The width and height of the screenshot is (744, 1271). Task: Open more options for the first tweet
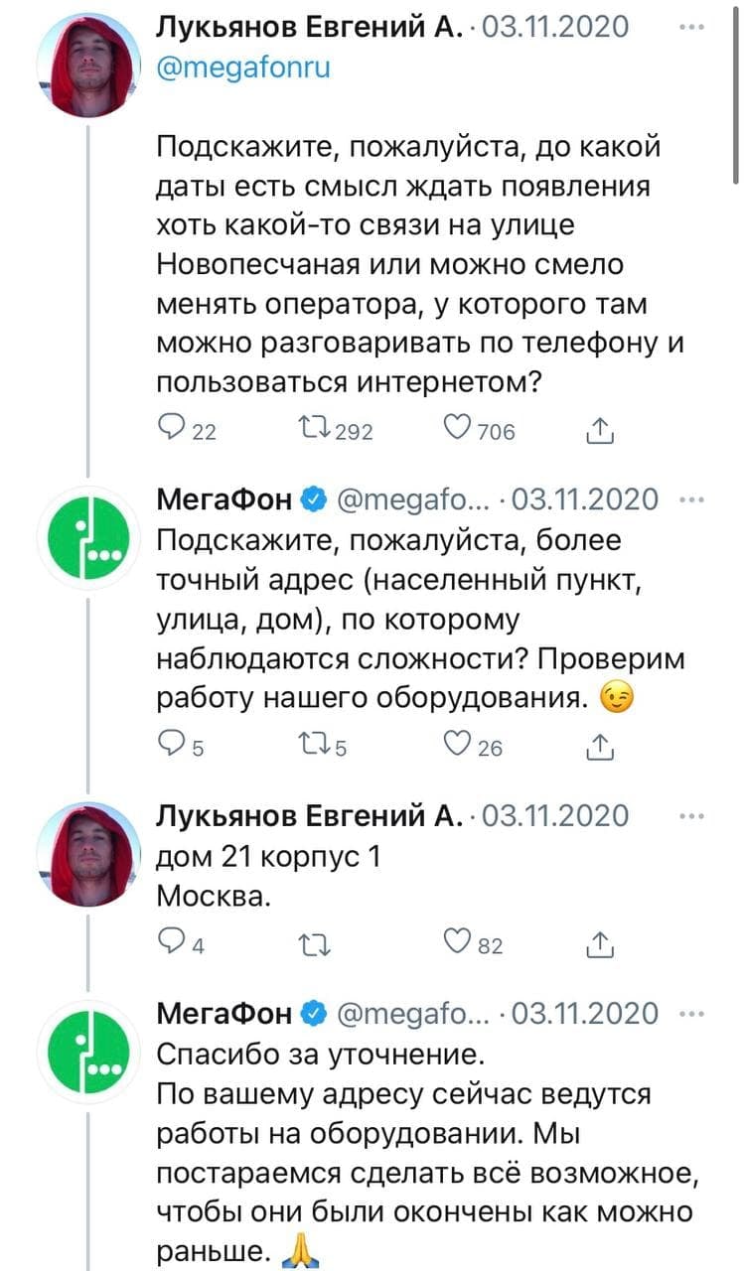click(689, 28)
